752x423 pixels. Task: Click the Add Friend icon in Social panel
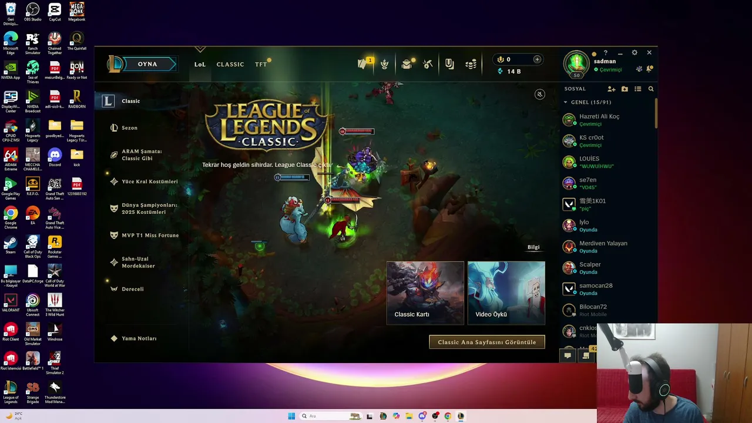(612, 89)
